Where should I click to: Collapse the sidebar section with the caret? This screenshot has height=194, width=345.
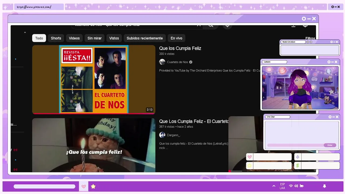(25, 33)
